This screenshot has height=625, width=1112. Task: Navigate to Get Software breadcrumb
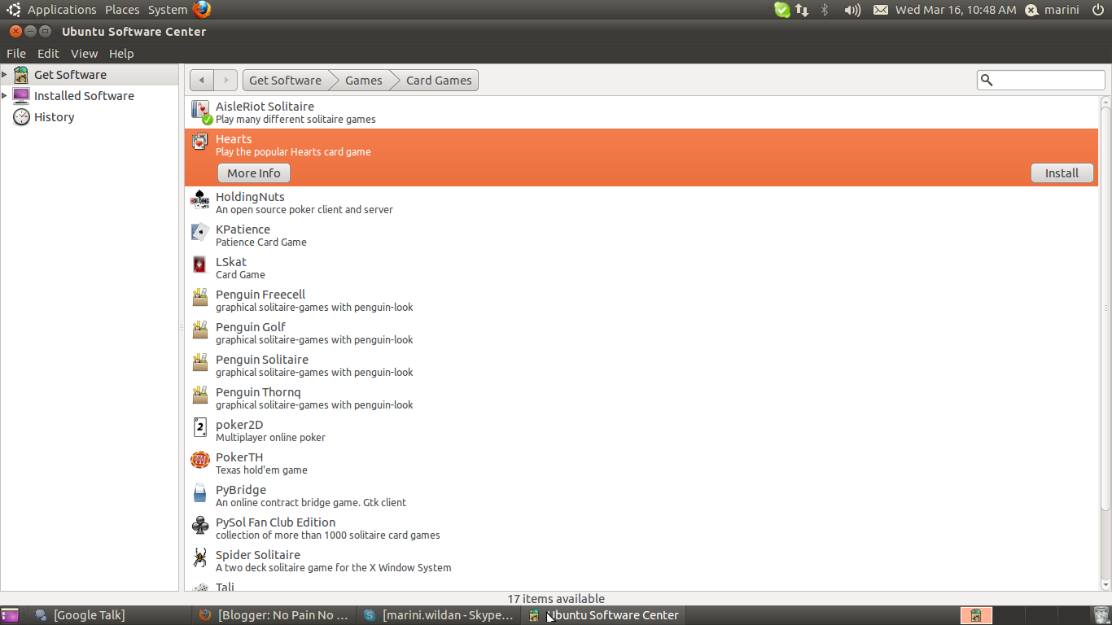287,80
